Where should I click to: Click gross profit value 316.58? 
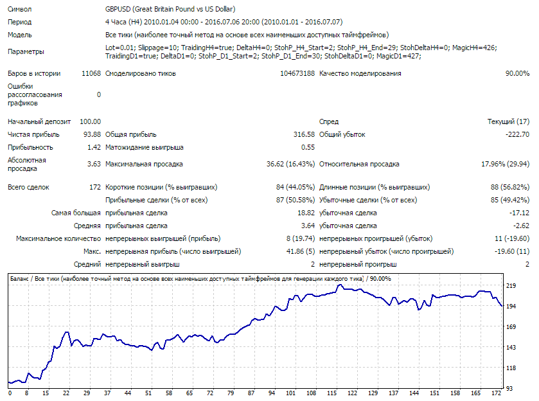tap(305, 134)
